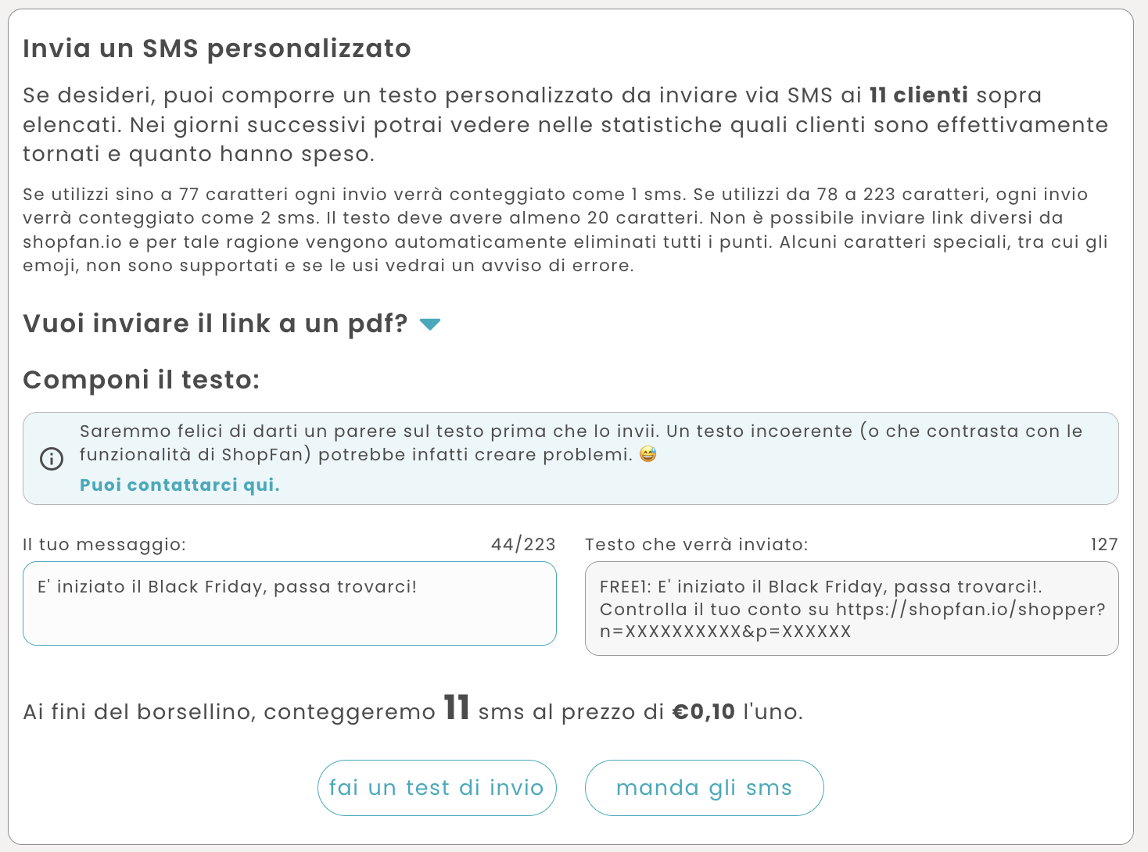Click the bold "11 clienti" text
This screenshot has height=852, width=1148.
pos(919,95)
